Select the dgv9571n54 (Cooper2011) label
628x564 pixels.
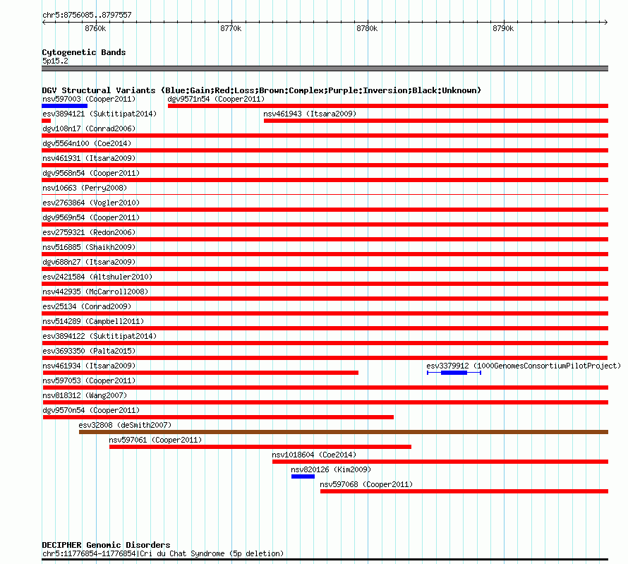tap(216, 99)
